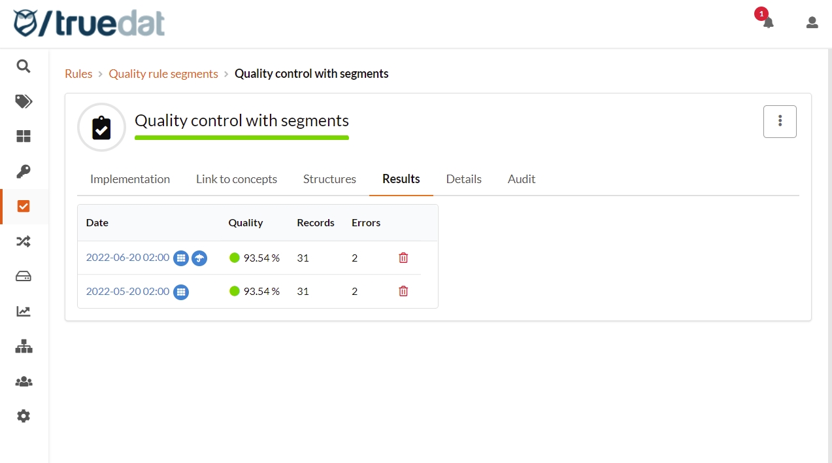Click the segments table icon for 2022-05-20

tap(181, 292)
